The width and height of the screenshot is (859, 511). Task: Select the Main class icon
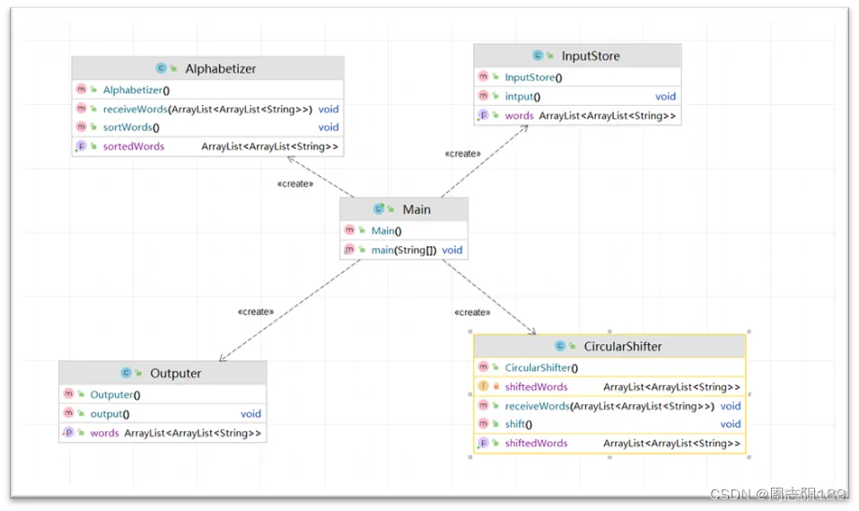pos(379,209)
